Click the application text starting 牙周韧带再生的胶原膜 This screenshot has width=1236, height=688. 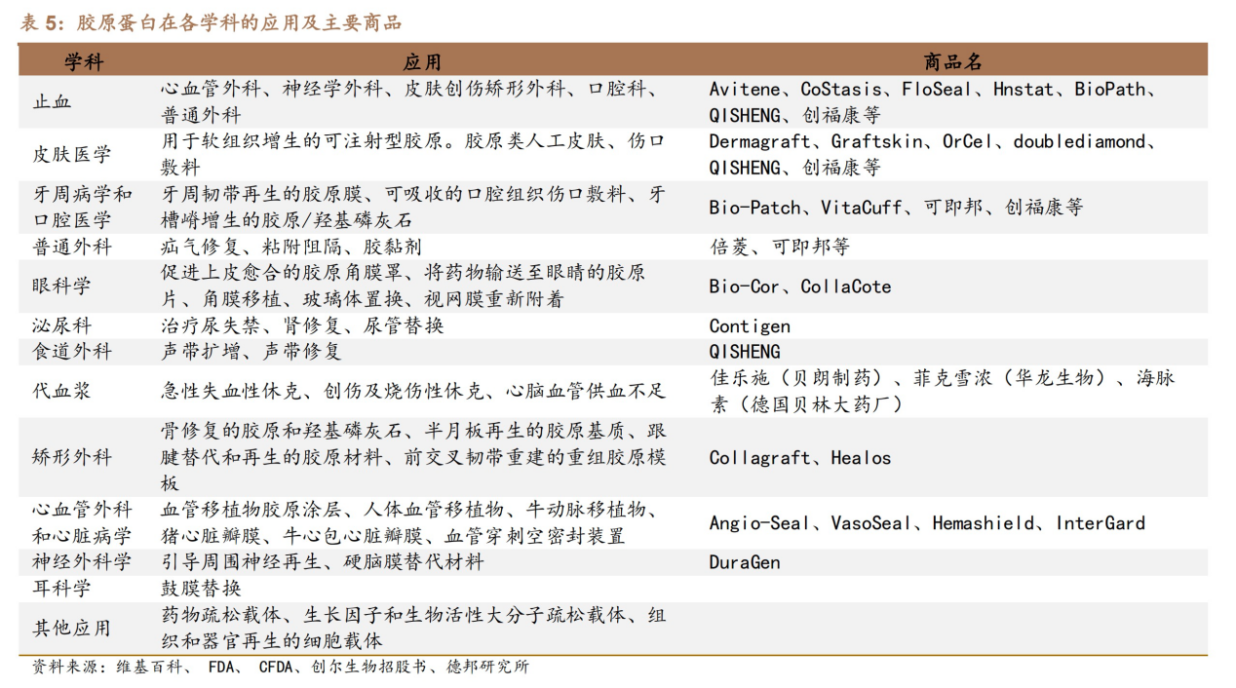click(x=413, y=207)
